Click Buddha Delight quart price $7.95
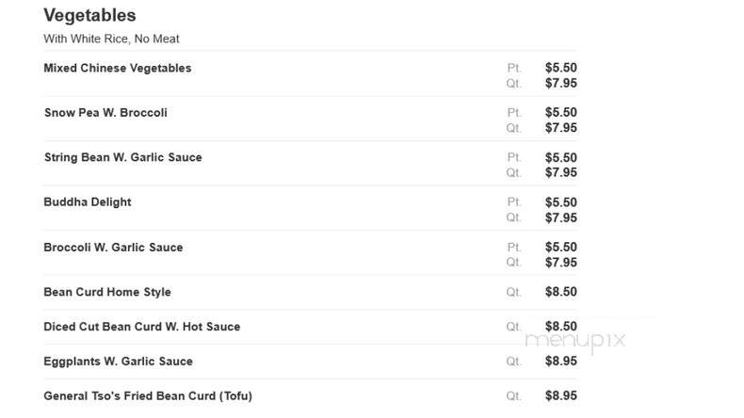Viewport: 744px width, 418px height. click(561, 217)
